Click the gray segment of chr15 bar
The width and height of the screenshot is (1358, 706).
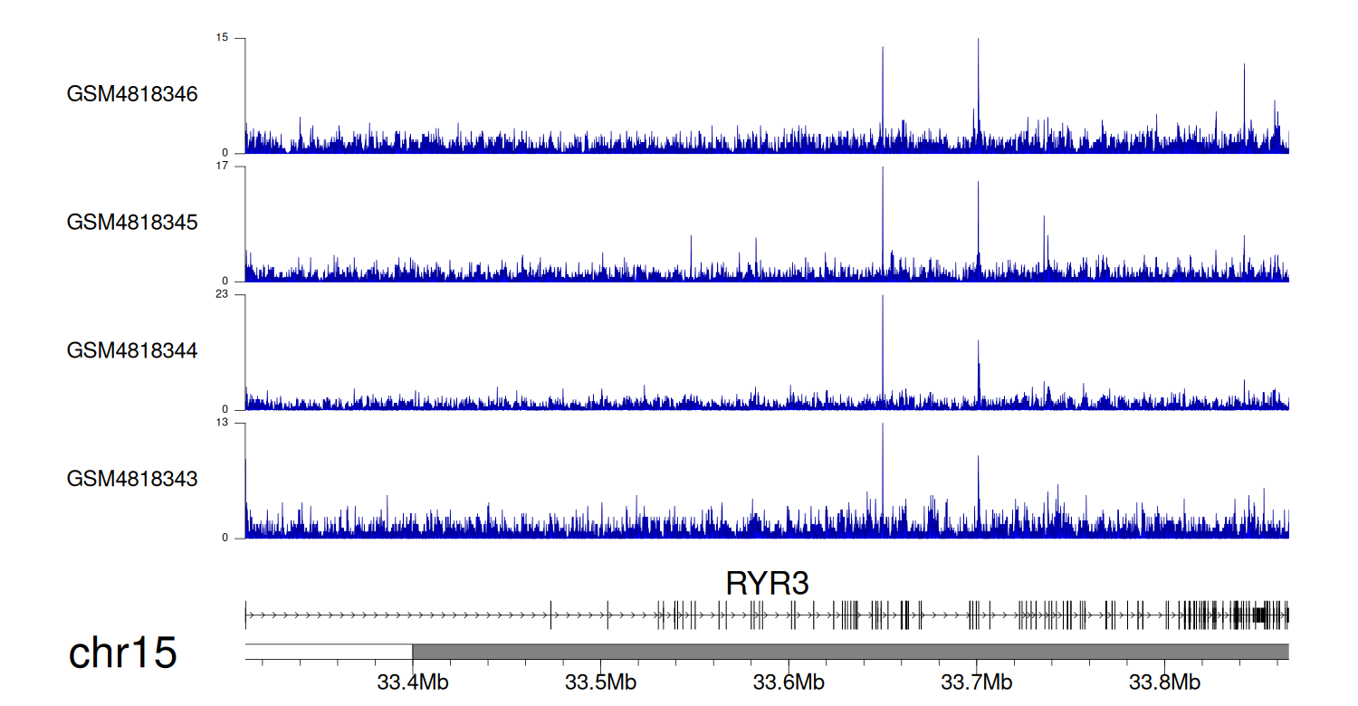point(850,652)
